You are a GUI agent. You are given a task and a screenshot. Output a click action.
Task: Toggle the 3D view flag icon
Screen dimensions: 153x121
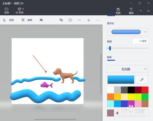(70, 20)
